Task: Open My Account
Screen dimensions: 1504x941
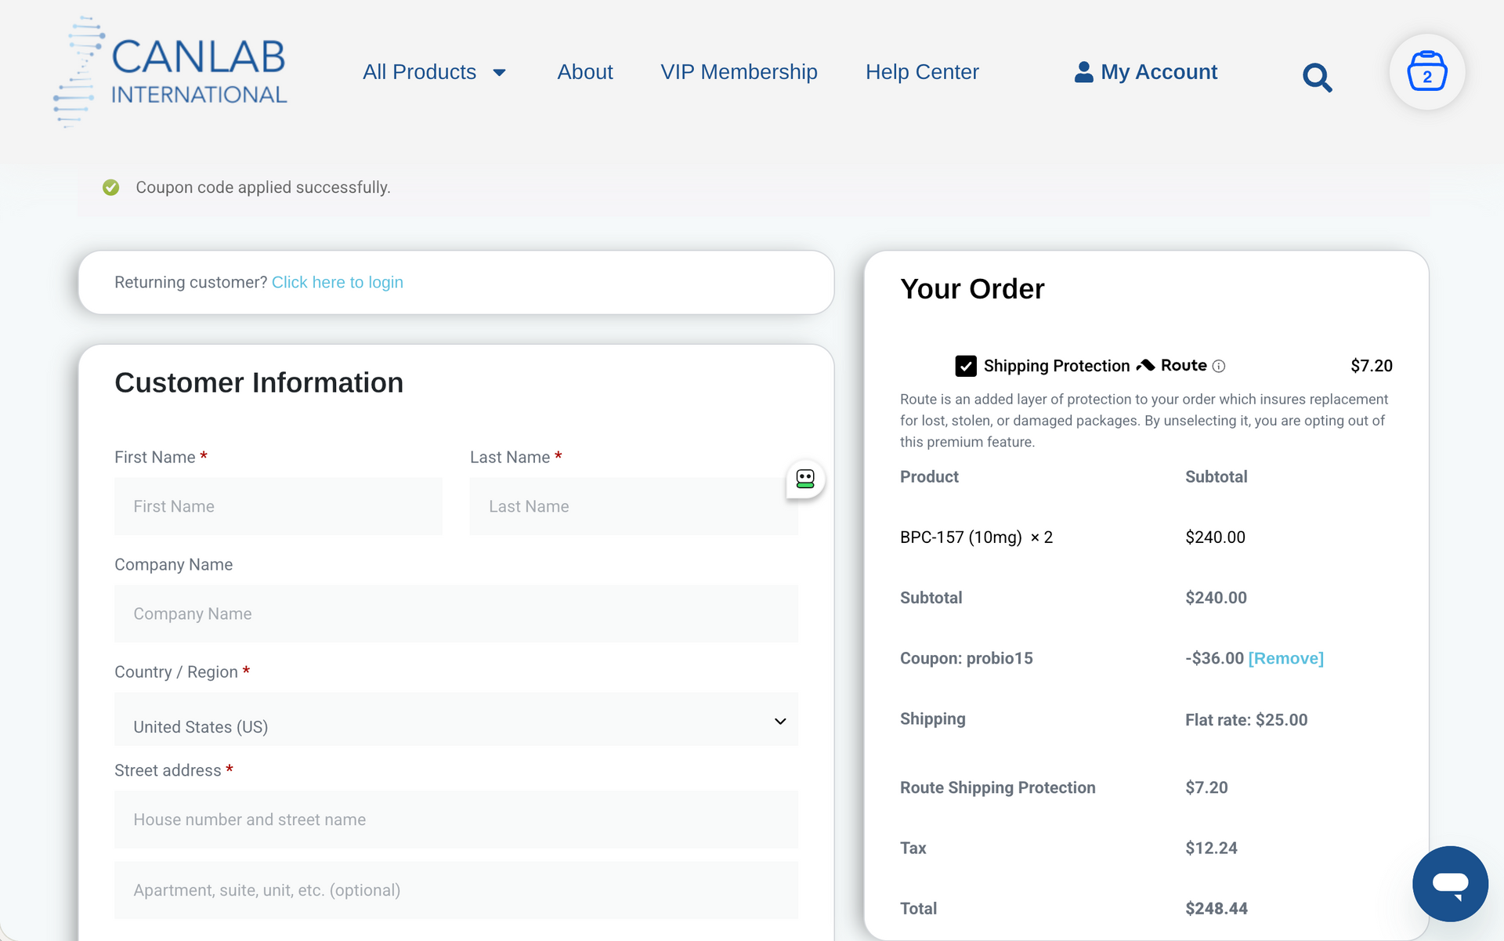Action: [1145, 72]
